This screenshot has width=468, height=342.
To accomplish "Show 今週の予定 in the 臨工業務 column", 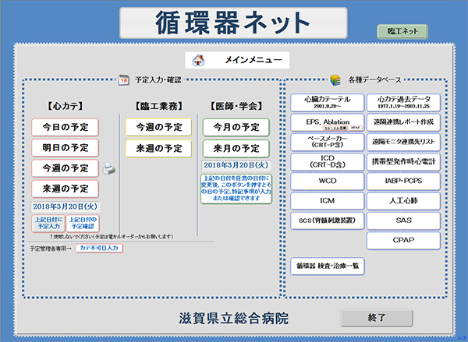I will pyautogui.click(x=158, y=127).
